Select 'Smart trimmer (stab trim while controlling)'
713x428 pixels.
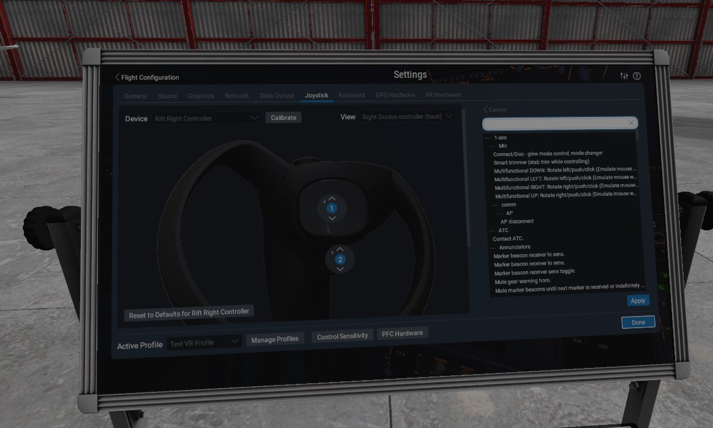point(541,162)
